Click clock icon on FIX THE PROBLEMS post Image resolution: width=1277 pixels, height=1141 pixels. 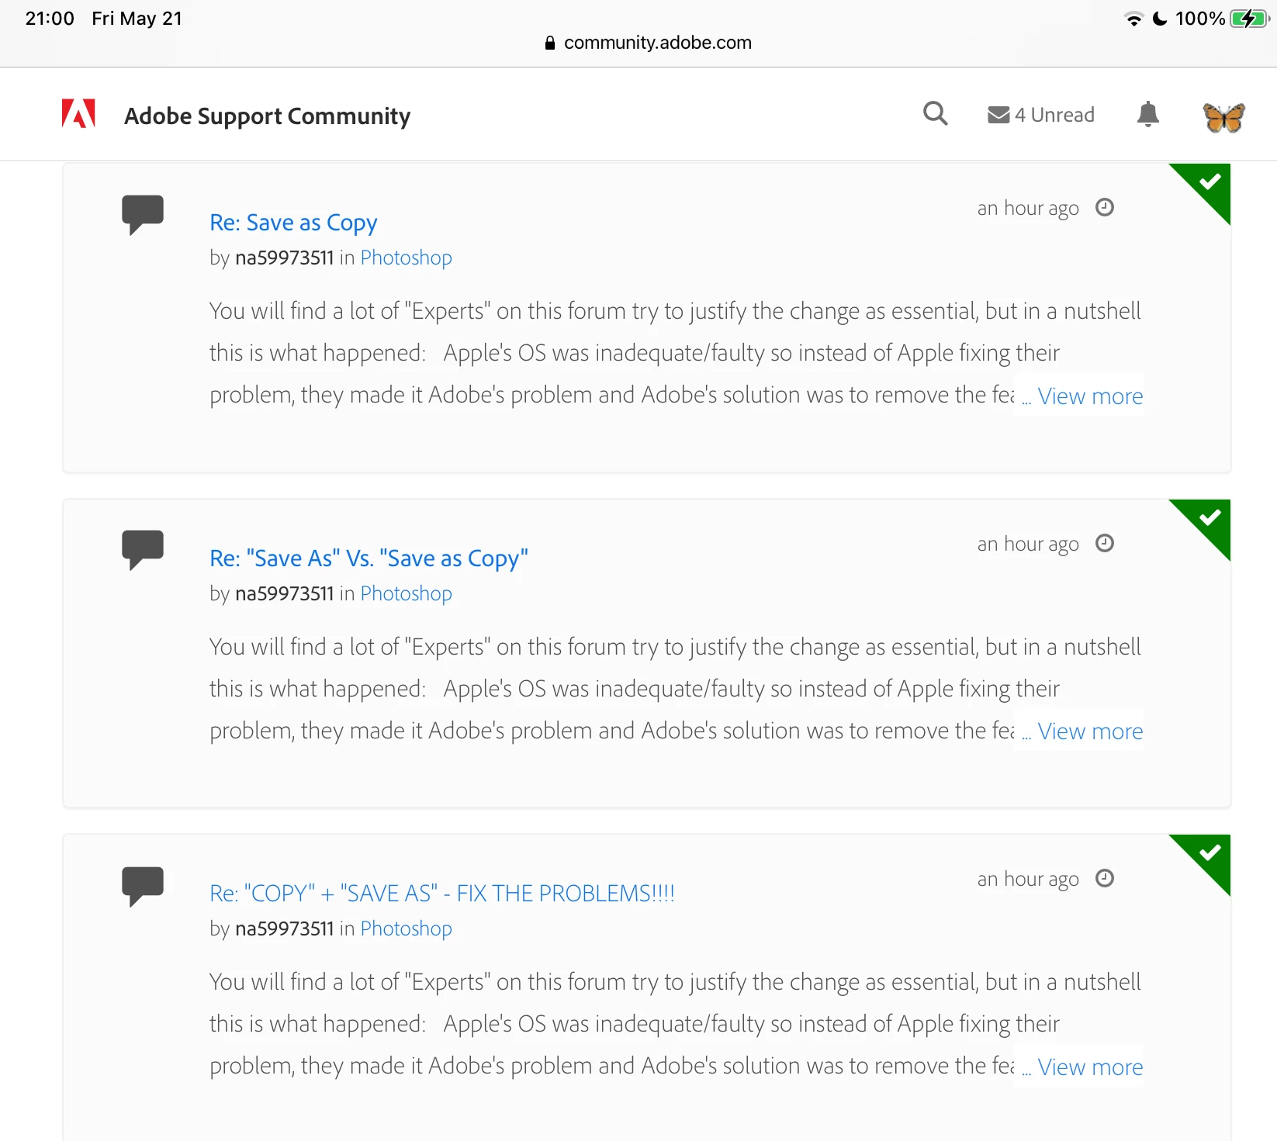tap(1105, 878)
